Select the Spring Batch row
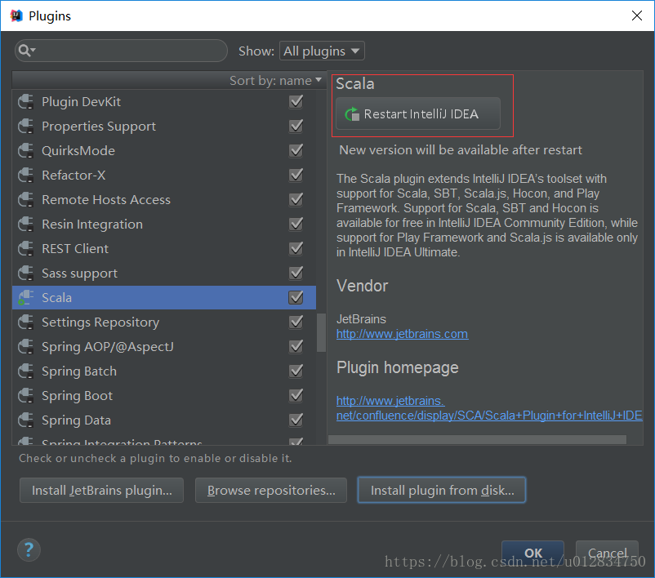 click(x=164, y=371)
